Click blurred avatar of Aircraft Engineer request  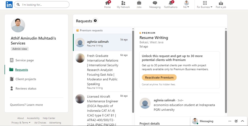80,99
